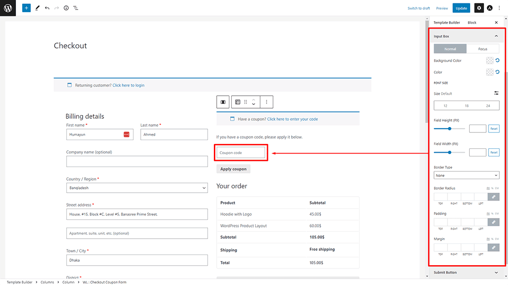Open the list view icon
Screen dimensions: 508x285
76,8
